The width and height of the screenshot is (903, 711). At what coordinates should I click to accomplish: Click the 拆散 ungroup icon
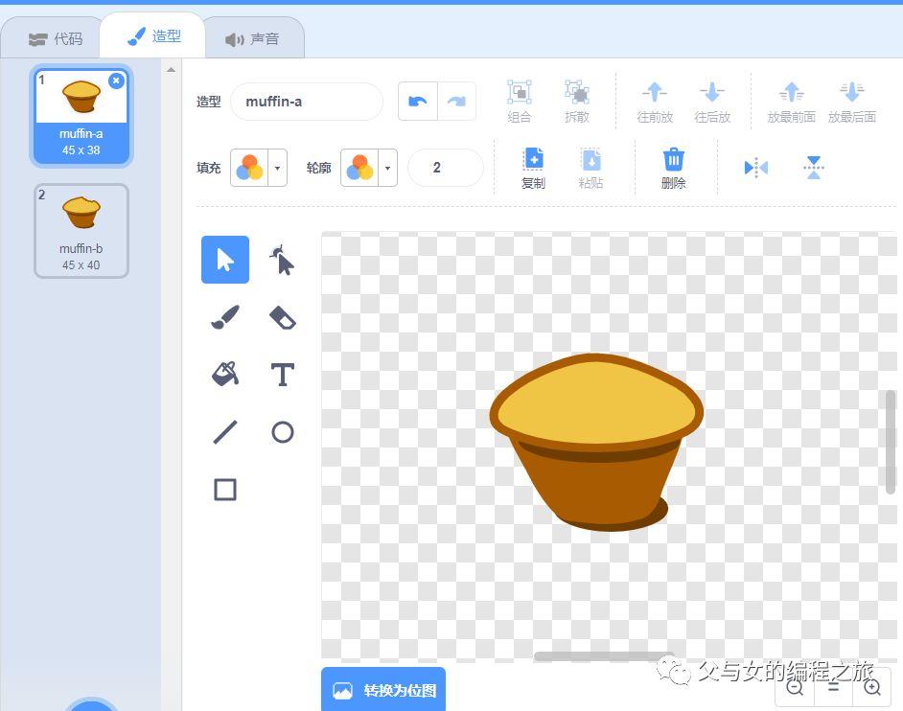click(x=577, y=102)
